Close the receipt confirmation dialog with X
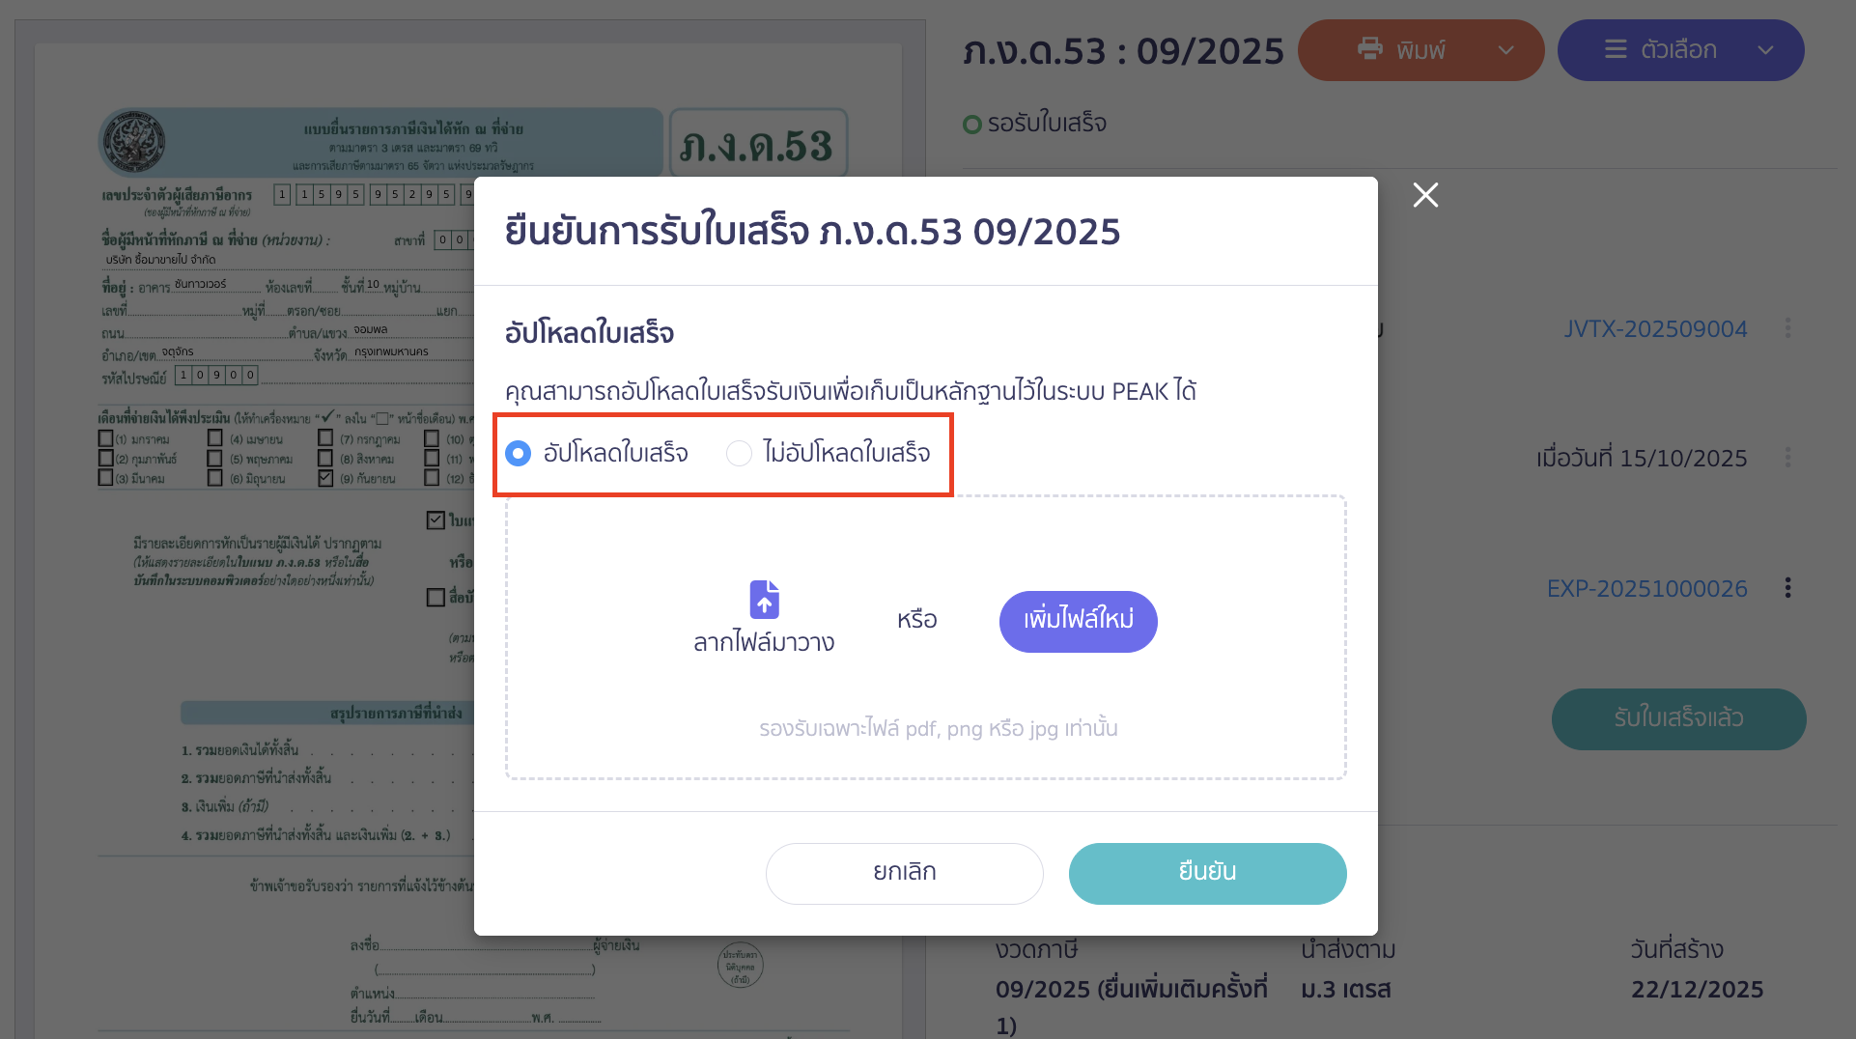The image size is (1856, 1039). (1425, 195)
